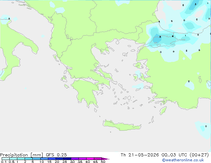Select the legend swatch between 0.5 and 1
Viewport: 211px width, 163px height.
pyautogui.click(x=13, y=159)
